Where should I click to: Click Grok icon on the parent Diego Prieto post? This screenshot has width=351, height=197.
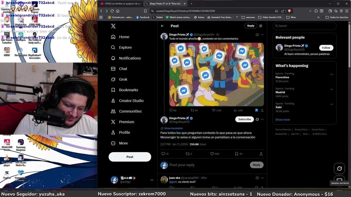point(257,35)
